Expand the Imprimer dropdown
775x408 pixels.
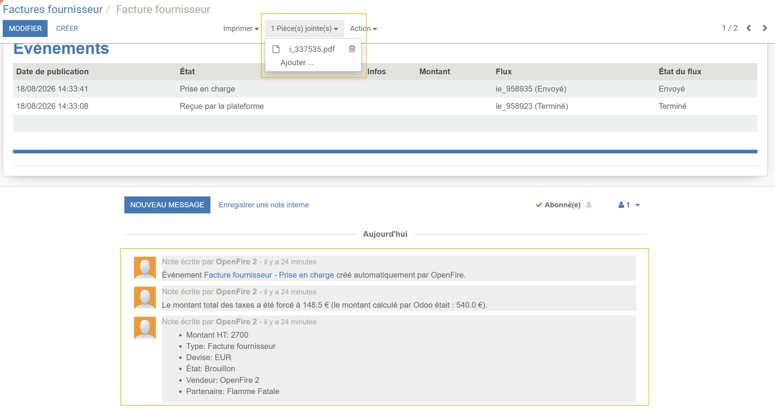[x=241, y=28]
